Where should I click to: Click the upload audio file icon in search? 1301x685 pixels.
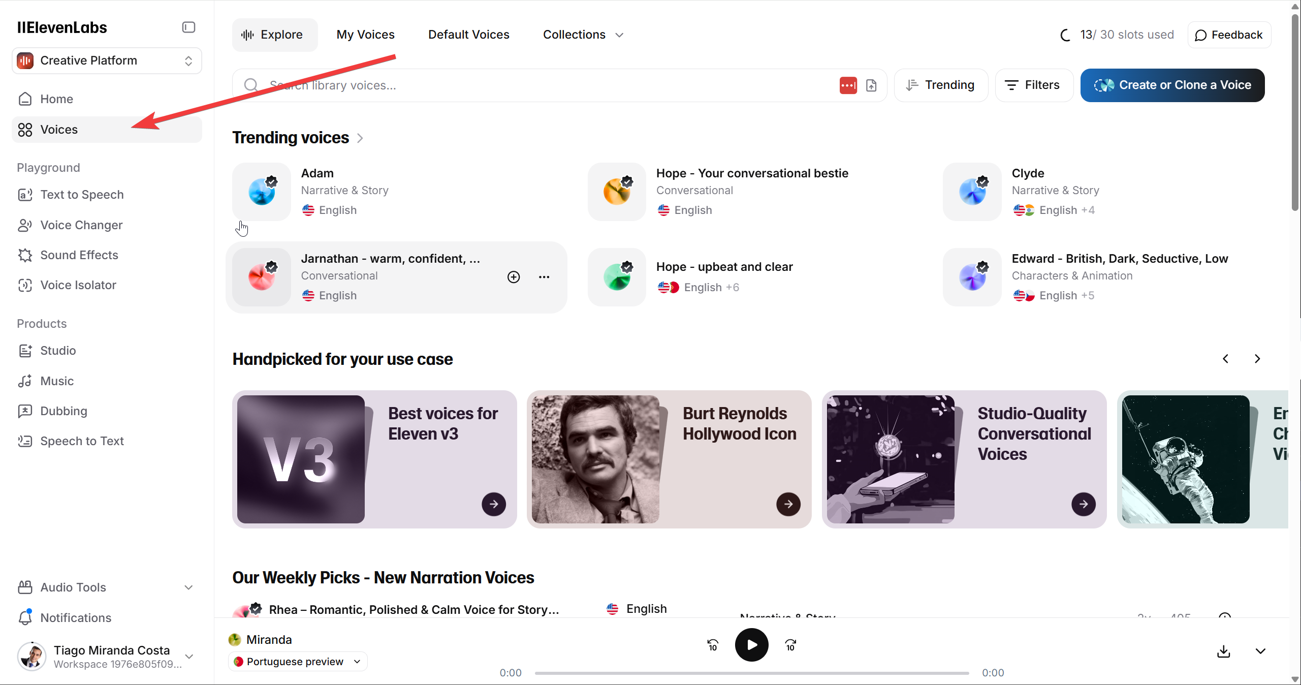click(871, 85)
